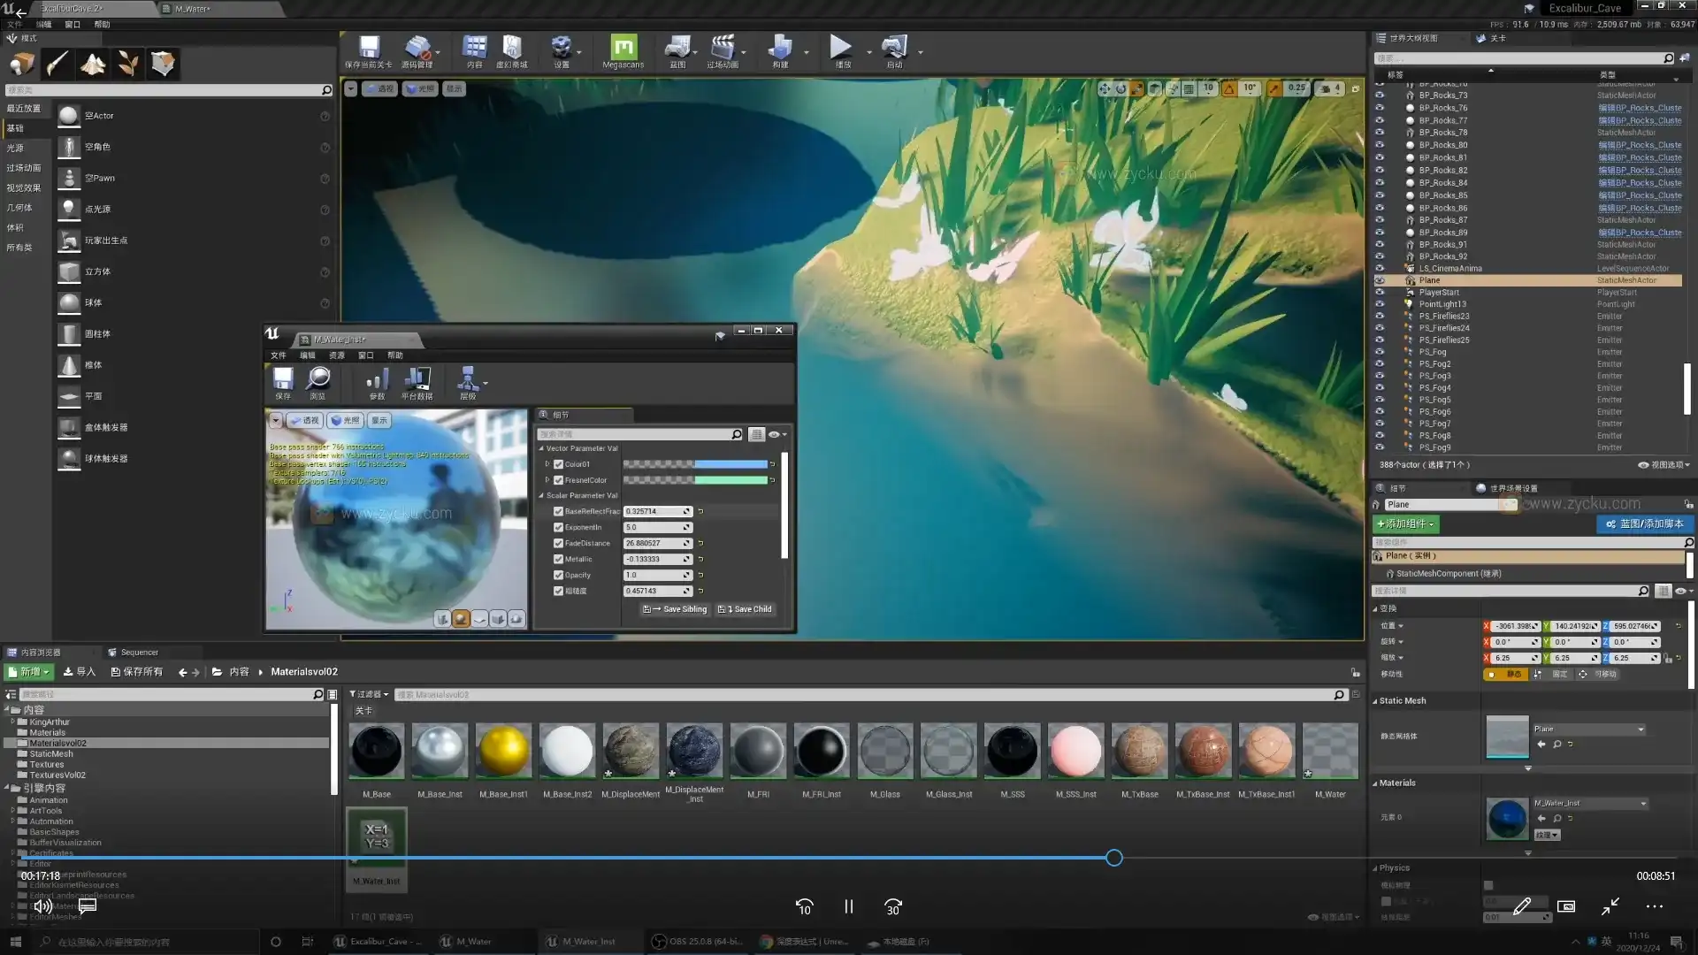Switch to the Sequencer tab
Screen dimensions: 1698x955
[138, 652]
